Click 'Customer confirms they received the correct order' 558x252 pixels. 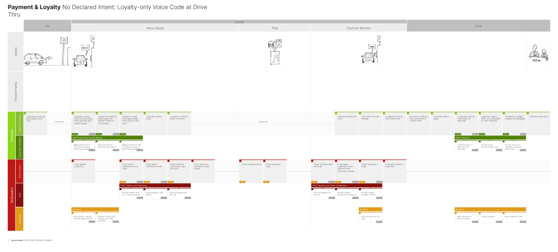[x=418, y=123]
